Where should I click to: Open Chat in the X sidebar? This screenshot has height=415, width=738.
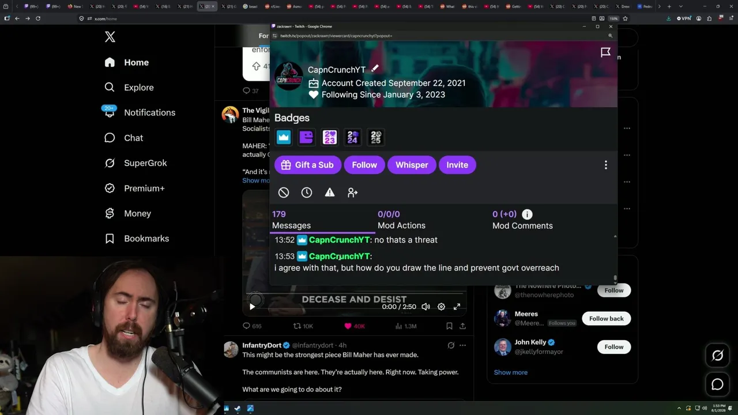pyautogui.click(x=123, y=138)
